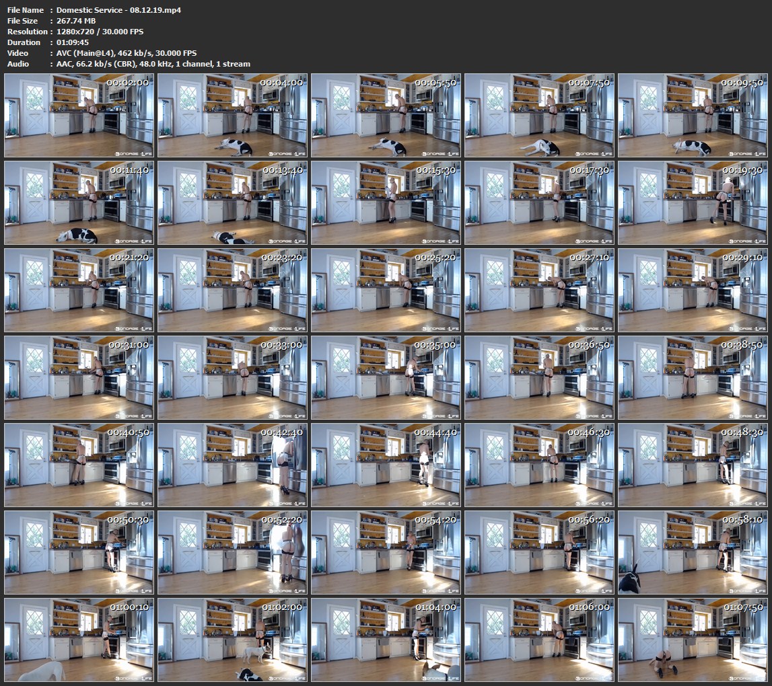Image resolution: width=772 pixels, height=686 pixels.
Task: Select the thumbnail timestamped 00:25:20
Action: [x=386, y=291]
